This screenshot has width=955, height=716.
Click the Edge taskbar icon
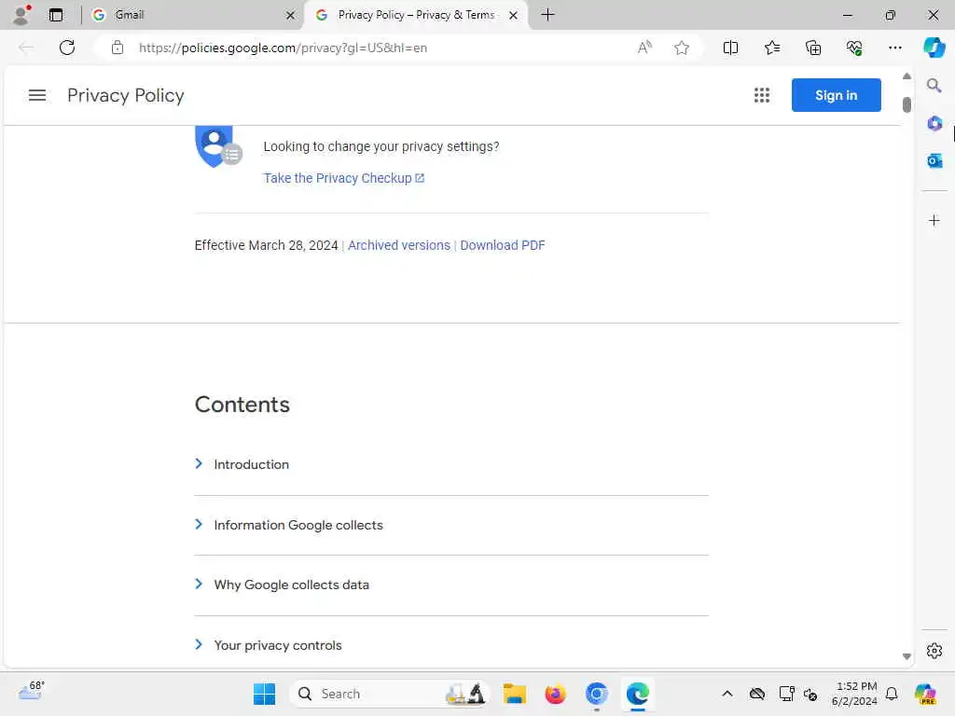(x=637, y=694)
